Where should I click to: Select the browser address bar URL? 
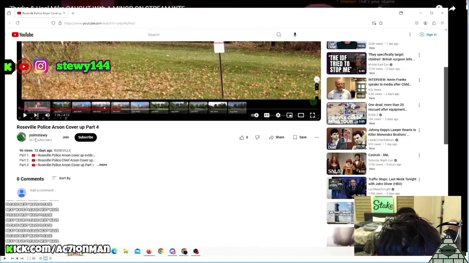point(100,23)
